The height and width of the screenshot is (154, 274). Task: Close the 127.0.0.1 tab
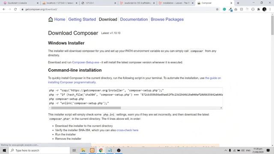[115, 3]
